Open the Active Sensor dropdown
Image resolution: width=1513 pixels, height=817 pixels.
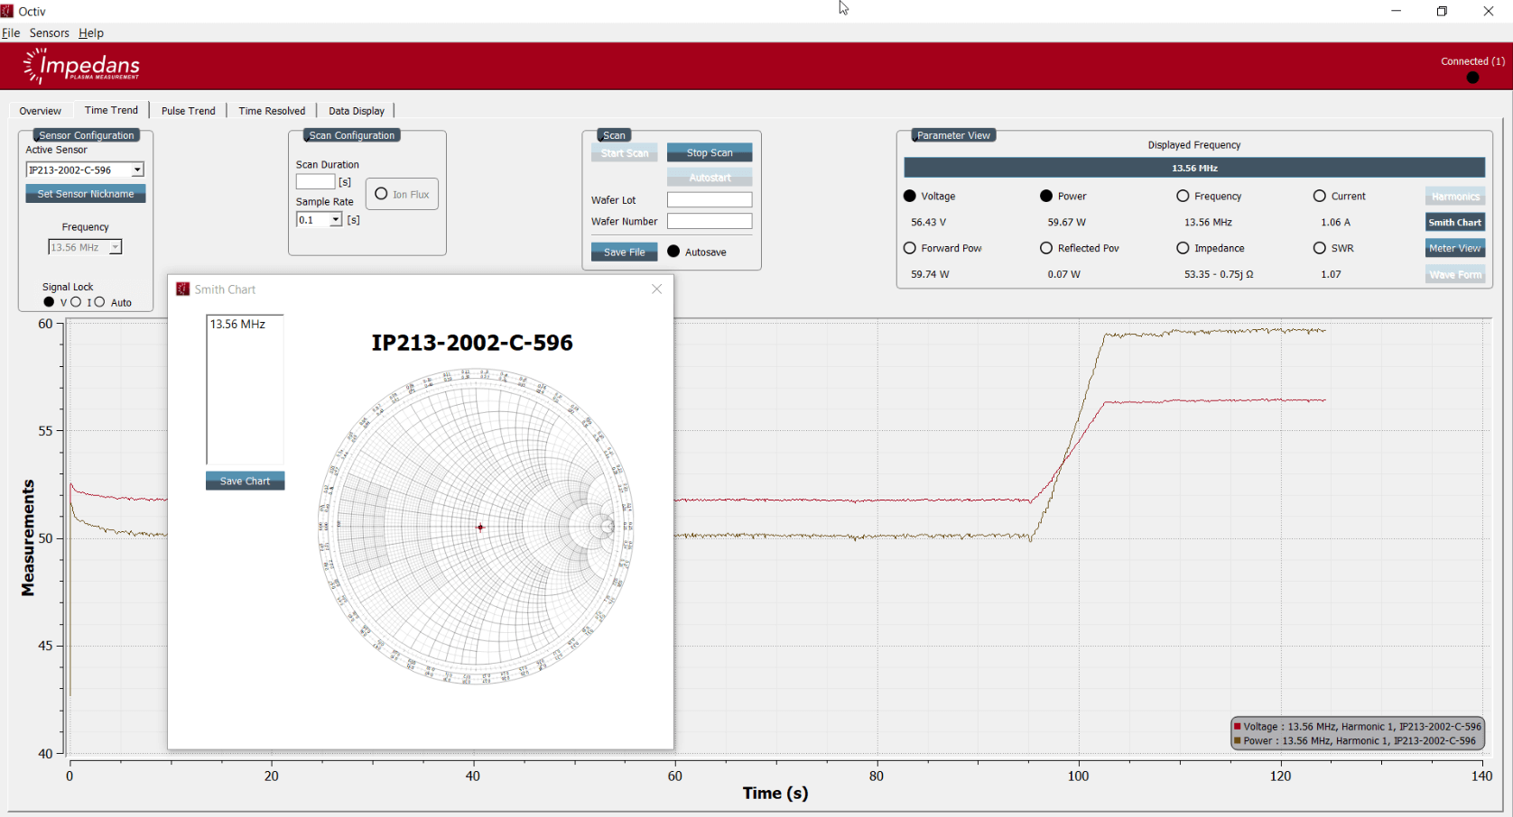[x=137, y=170]
